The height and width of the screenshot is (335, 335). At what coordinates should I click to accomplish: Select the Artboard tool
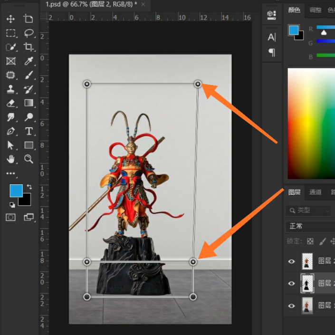click(x=29, y=19)
